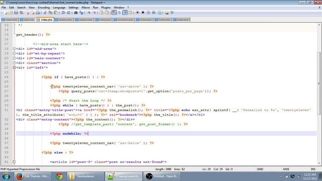Click the run macro multiple times icon

[153, 13]
